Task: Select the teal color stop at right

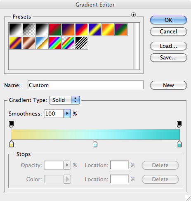Action: click(179, 144)
